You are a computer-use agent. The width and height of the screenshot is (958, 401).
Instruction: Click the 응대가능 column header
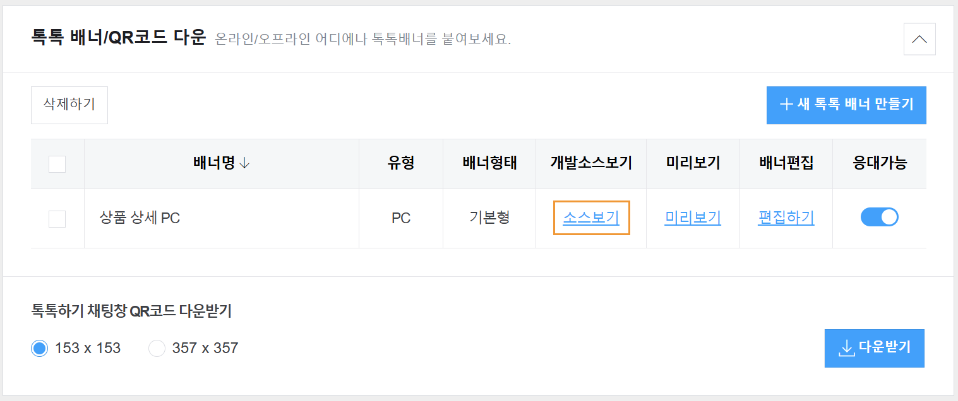point(880,163)
